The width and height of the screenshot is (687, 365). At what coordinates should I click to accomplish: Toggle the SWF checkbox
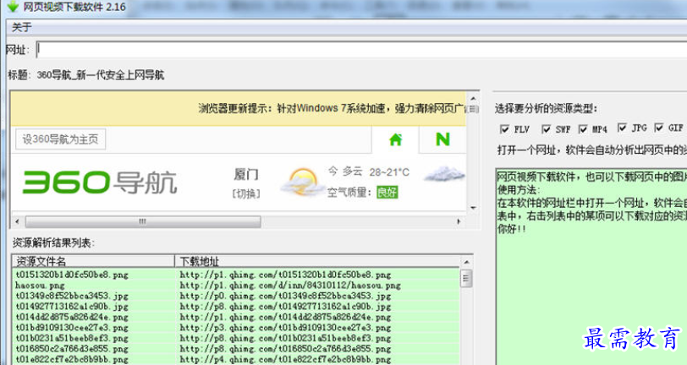[546, 129]
